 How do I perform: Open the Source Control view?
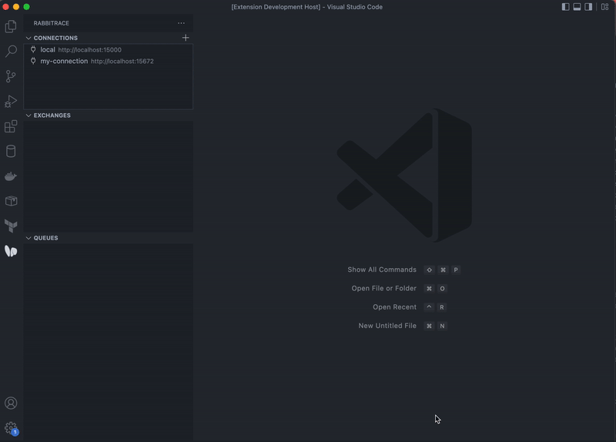tap(11, 76)
